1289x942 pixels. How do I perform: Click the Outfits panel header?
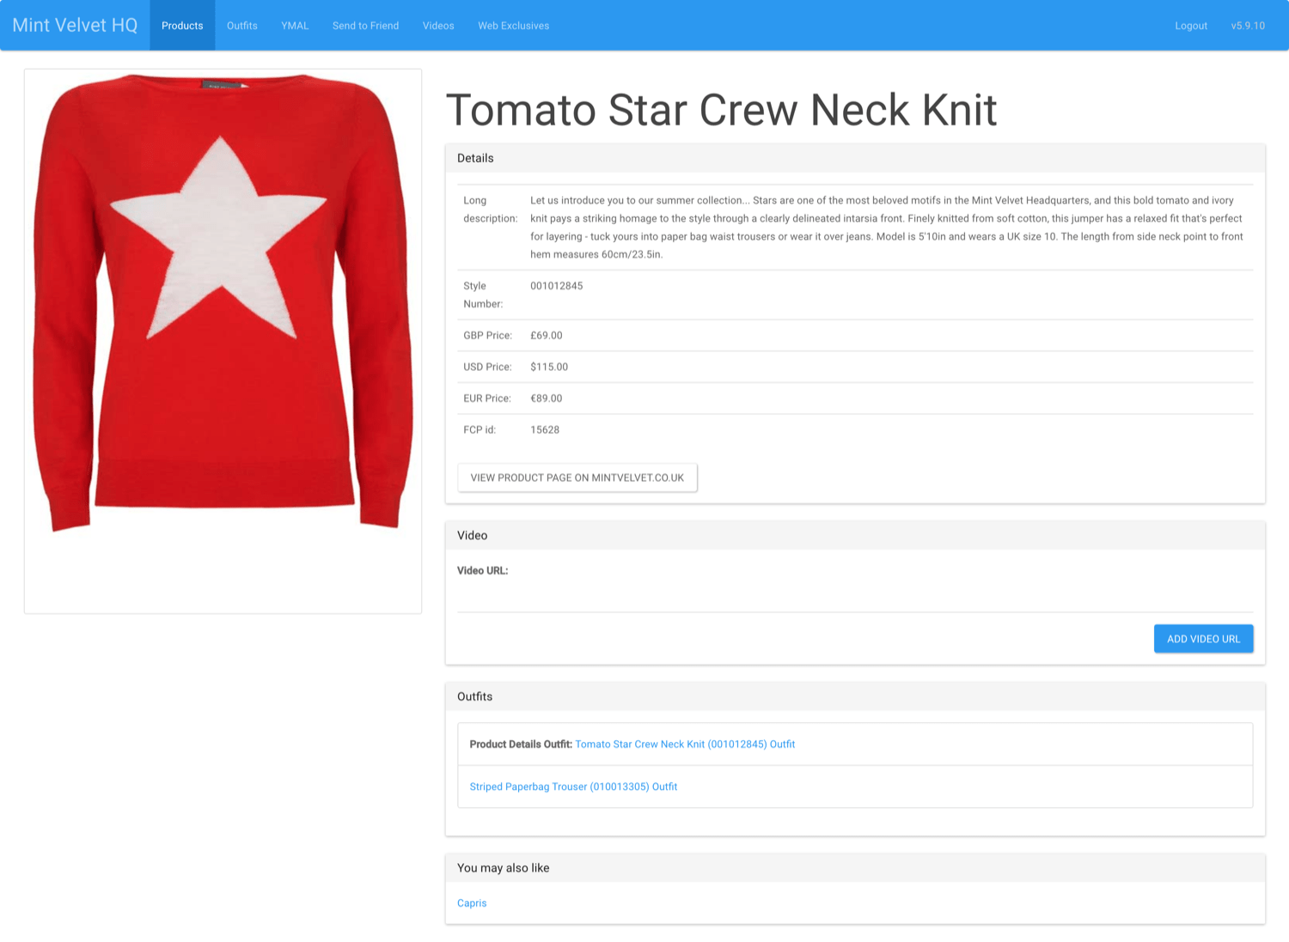855,696
